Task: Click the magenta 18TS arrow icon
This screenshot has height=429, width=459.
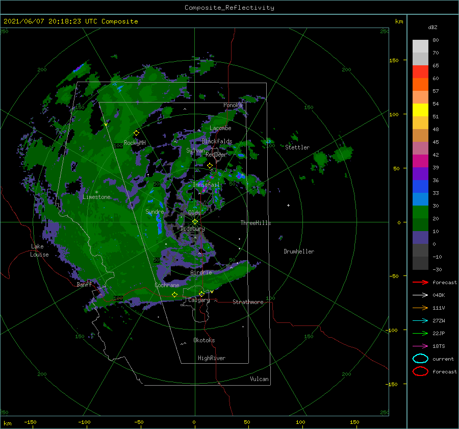Action: (x=420, y=346)
